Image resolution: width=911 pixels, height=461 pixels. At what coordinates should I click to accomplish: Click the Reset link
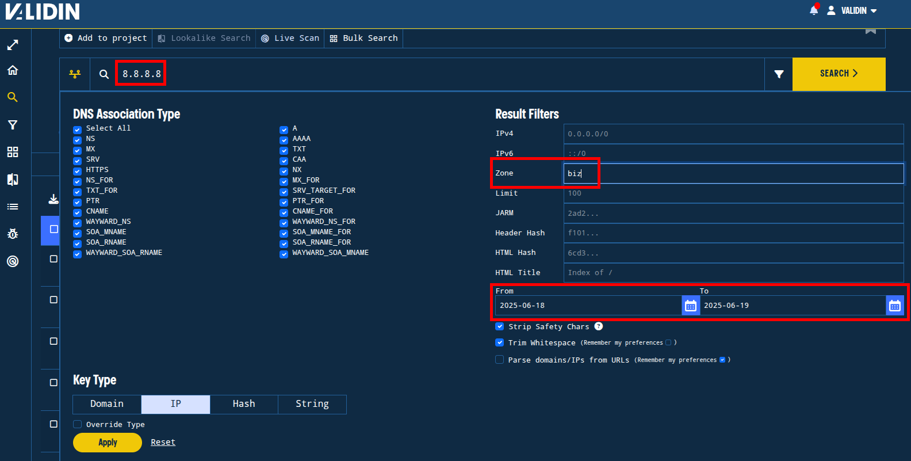click(x=163, y=442)
